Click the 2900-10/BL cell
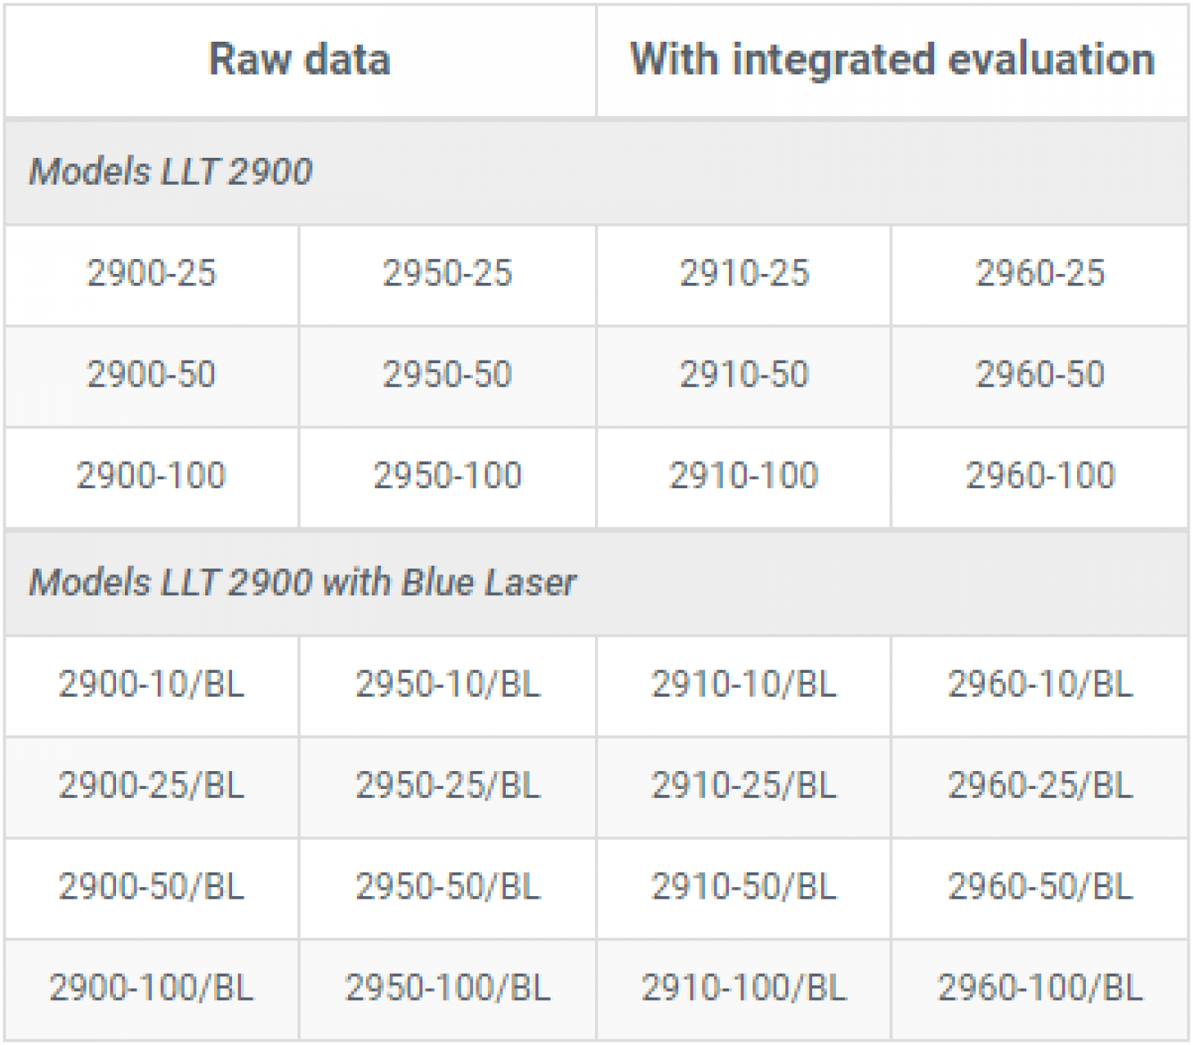1193x1045 pixels. [x=151, y=684]
